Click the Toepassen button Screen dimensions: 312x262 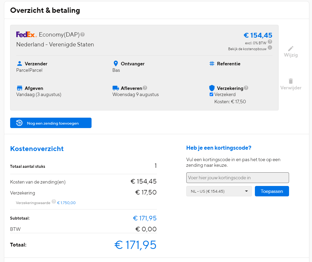point(272,191)
